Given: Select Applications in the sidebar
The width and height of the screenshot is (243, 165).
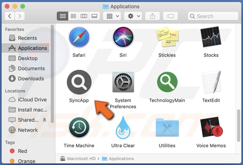Looking at the screenshot, I should coord(26,48).
